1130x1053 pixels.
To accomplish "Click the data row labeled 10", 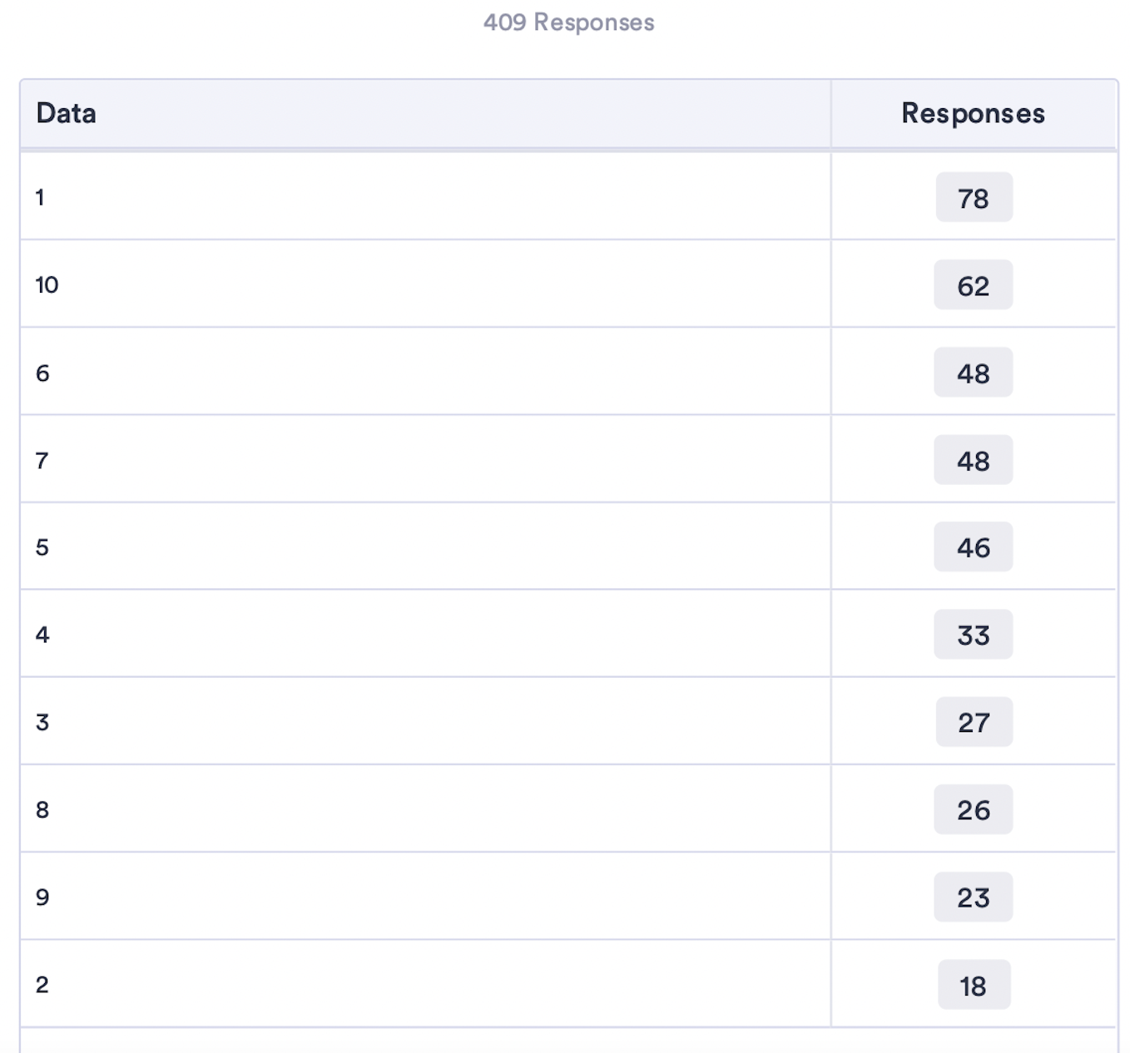I will pyautogui.click(x=568, y=284).
